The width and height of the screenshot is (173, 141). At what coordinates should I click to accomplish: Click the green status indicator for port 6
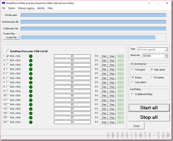coord(31,78)
